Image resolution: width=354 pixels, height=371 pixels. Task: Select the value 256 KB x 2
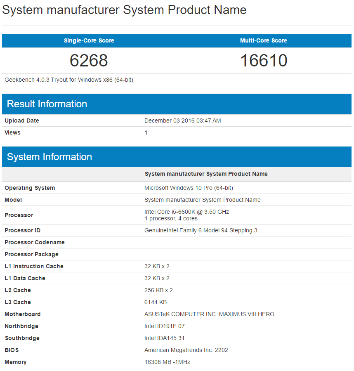158,290
